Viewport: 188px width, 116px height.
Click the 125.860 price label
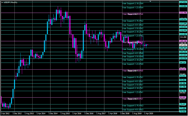tap(183, 6)
